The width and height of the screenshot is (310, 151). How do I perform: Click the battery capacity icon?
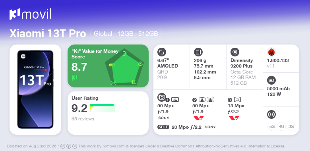pyautogui.click(x=271, y=80)
